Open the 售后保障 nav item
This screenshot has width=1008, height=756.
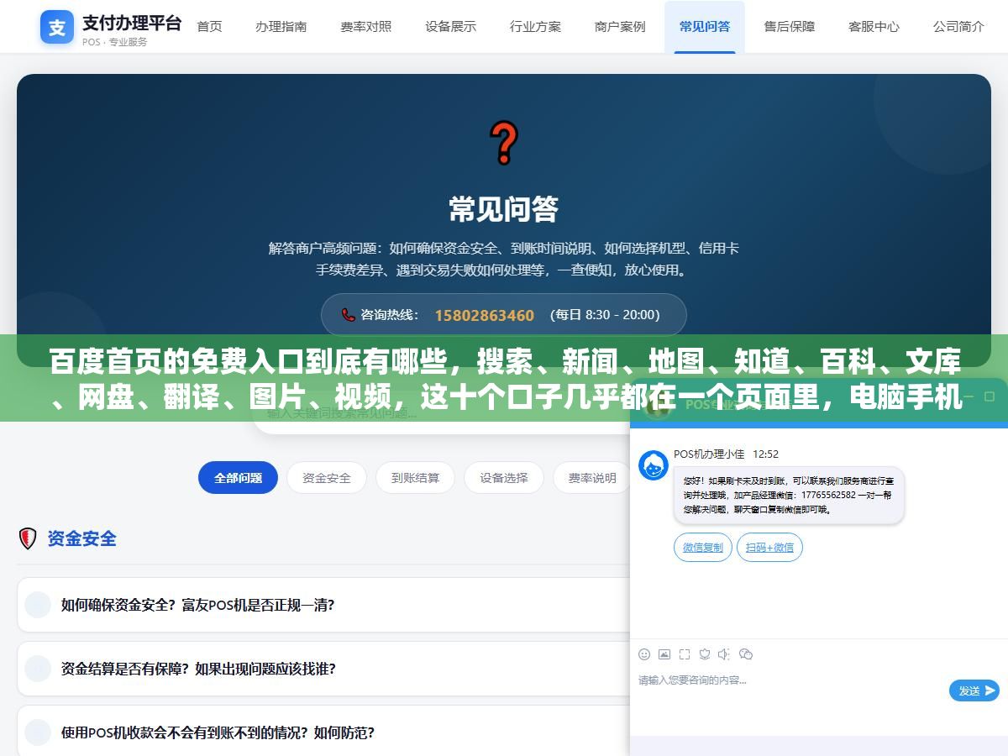coord(790,26)
